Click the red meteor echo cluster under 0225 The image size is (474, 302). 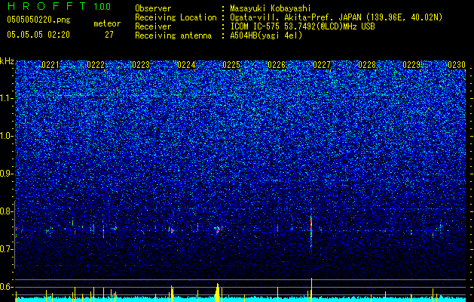[217, 230]
